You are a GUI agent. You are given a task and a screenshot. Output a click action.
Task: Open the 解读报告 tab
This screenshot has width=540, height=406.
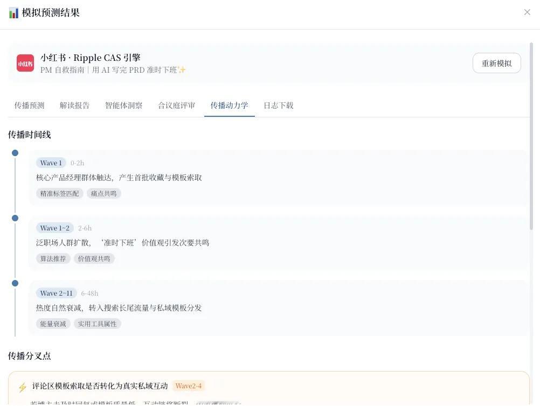click(x=75, y=106)
